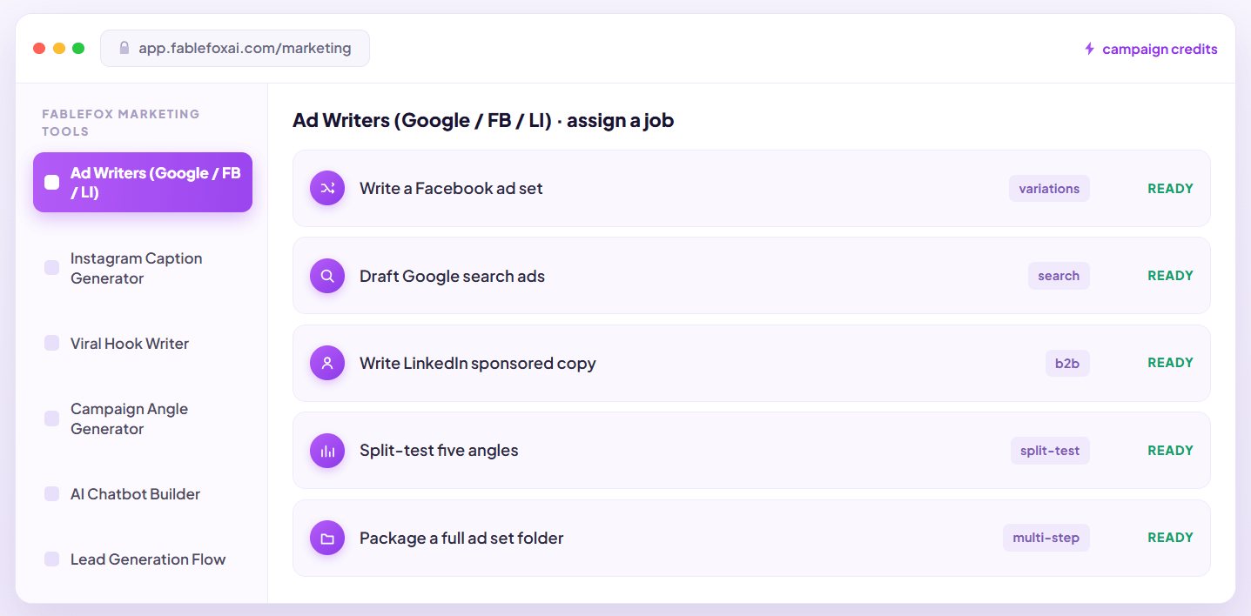This screenshot has width=1251, height=616.
Task: Click the square icon beside Ad Writers in sidebar
Action: (52, 182)
